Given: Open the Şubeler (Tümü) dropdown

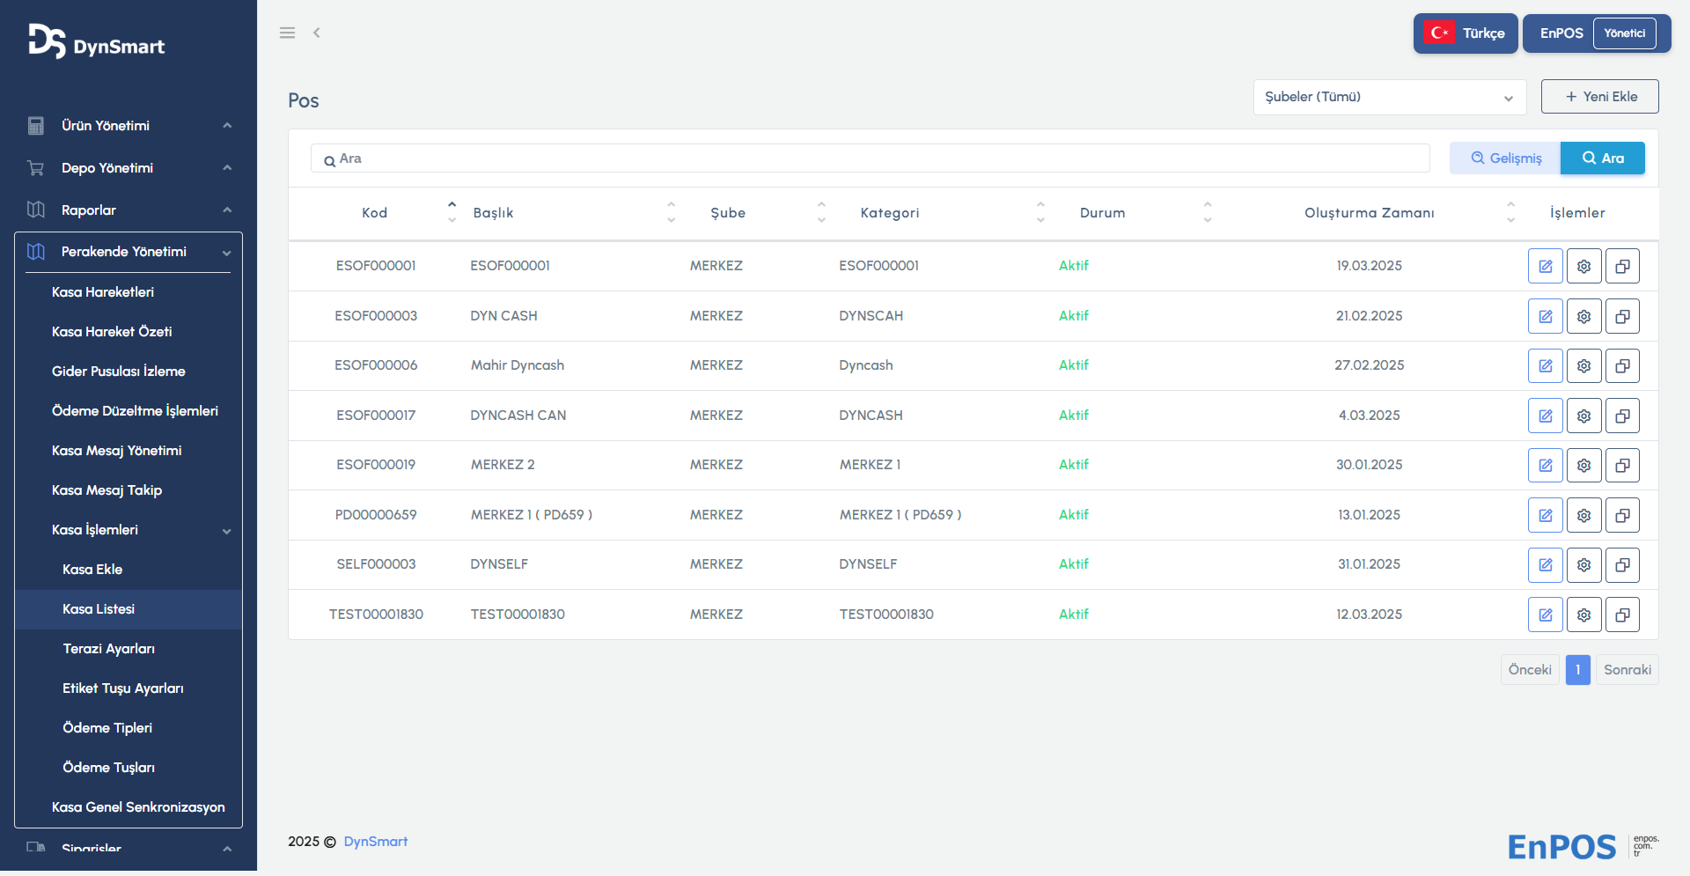Looking at the screenshot, I should pyautogui.click(x=1389, y=97).
